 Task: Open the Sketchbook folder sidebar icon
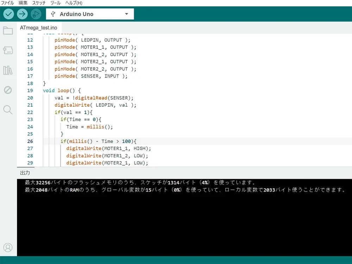click(8, 31)
